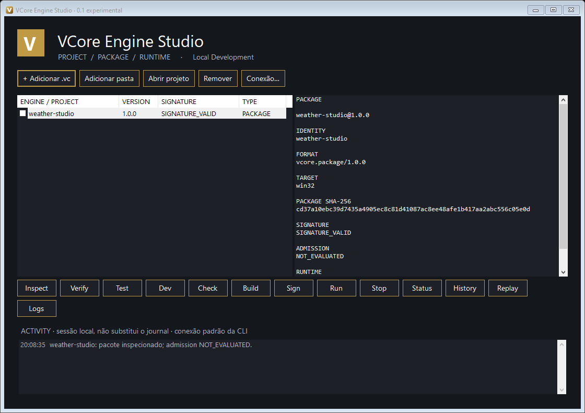Start Dev mode button
585x413 pixels.
[165, 288]
